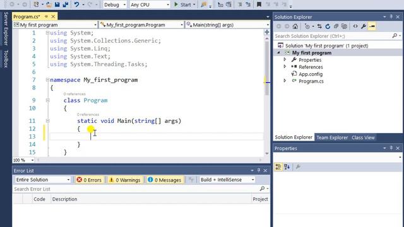This screenshot has width=404, height=227.
Task: Collapse the class Program block
Action: point(47,100)
